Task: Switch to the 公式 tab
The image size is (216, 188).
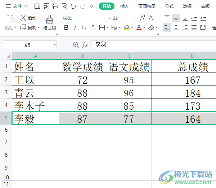Action: 169,6
